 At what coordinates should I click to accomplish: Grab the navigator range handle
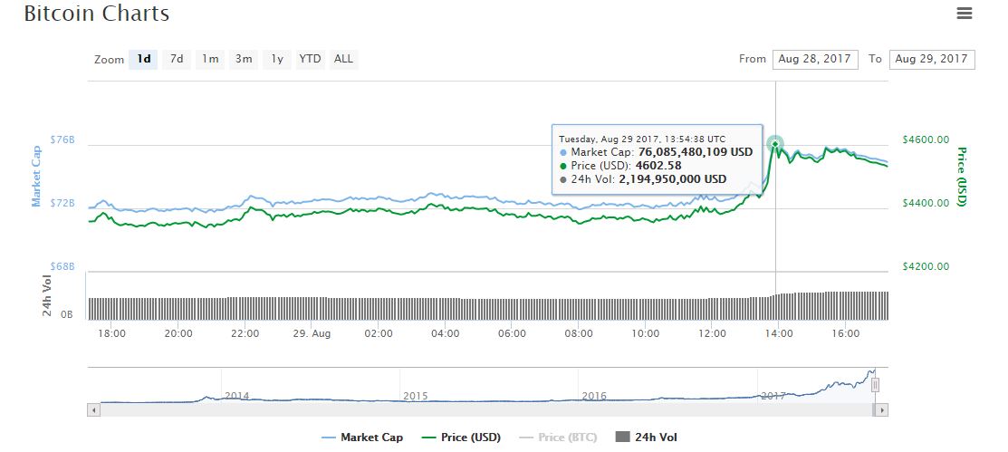(875, 385)
